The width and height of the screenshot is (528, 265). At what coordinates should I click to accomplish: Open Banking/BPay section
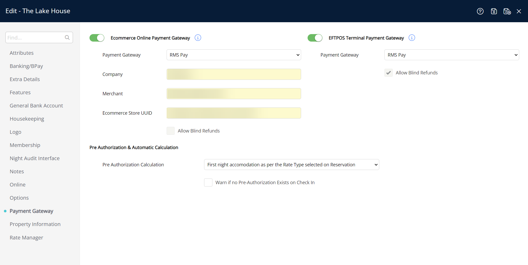pos(26,66)
